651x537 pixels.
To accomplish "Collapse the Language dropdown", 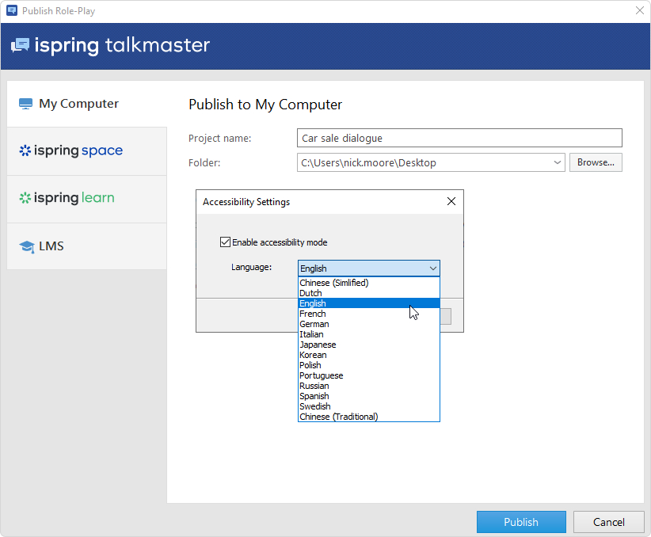I will pyautogui.click(x=432, y=268).
